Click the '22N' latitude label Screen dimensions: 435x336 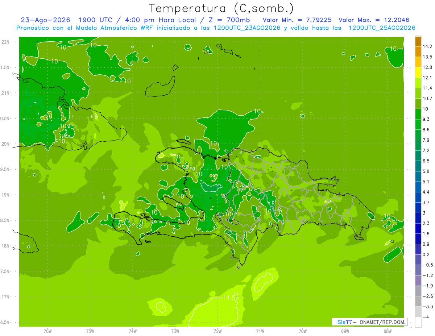(x=6, y=42)
